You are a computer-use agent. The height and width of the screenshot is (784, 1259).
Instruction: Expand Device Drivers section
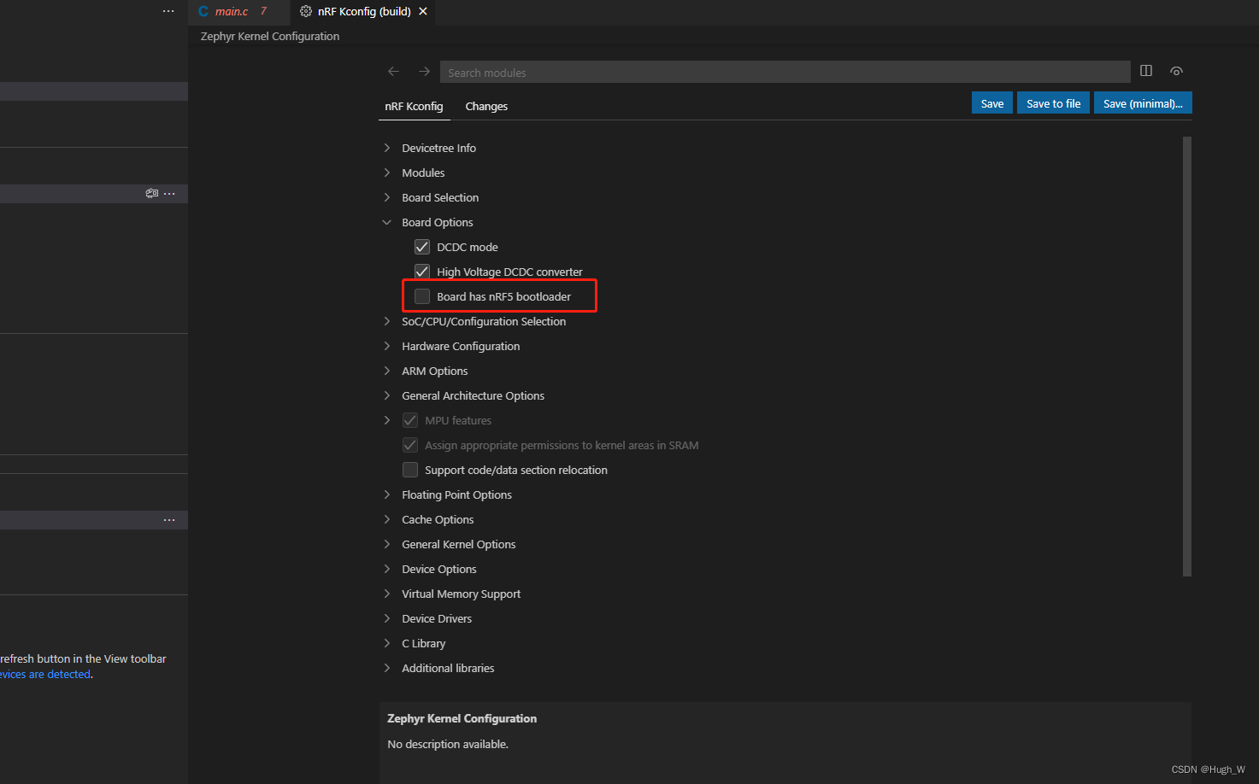[x=387, y=618]
